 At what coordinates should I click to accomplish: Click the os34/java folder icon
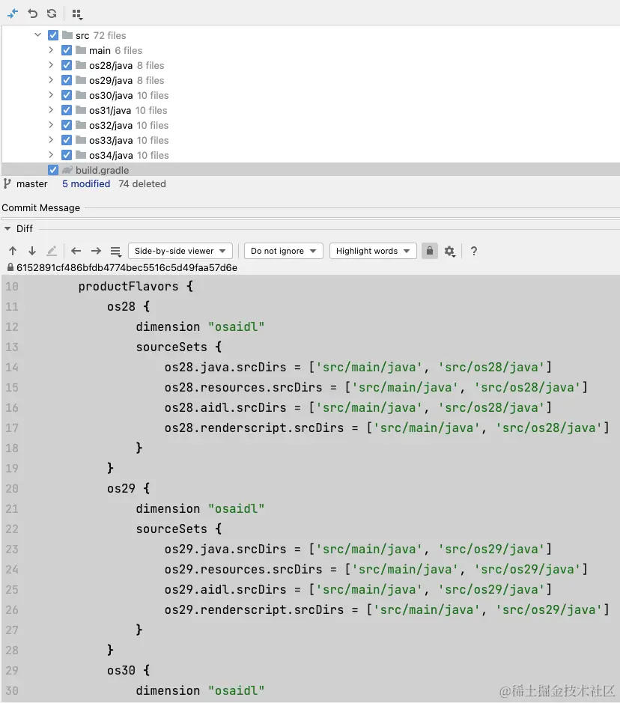click(x=81, y=155)
